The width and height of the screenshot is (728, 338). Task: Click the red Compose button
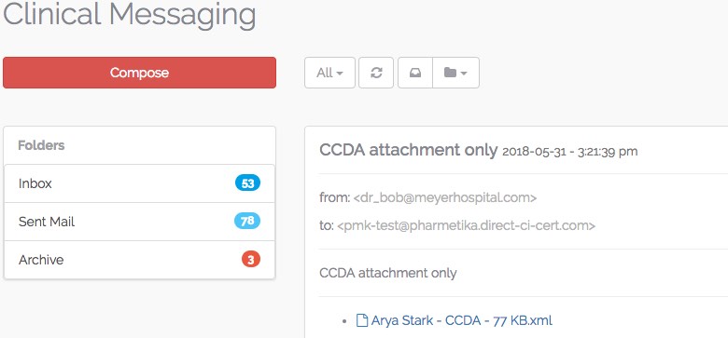tap(139, 73)
